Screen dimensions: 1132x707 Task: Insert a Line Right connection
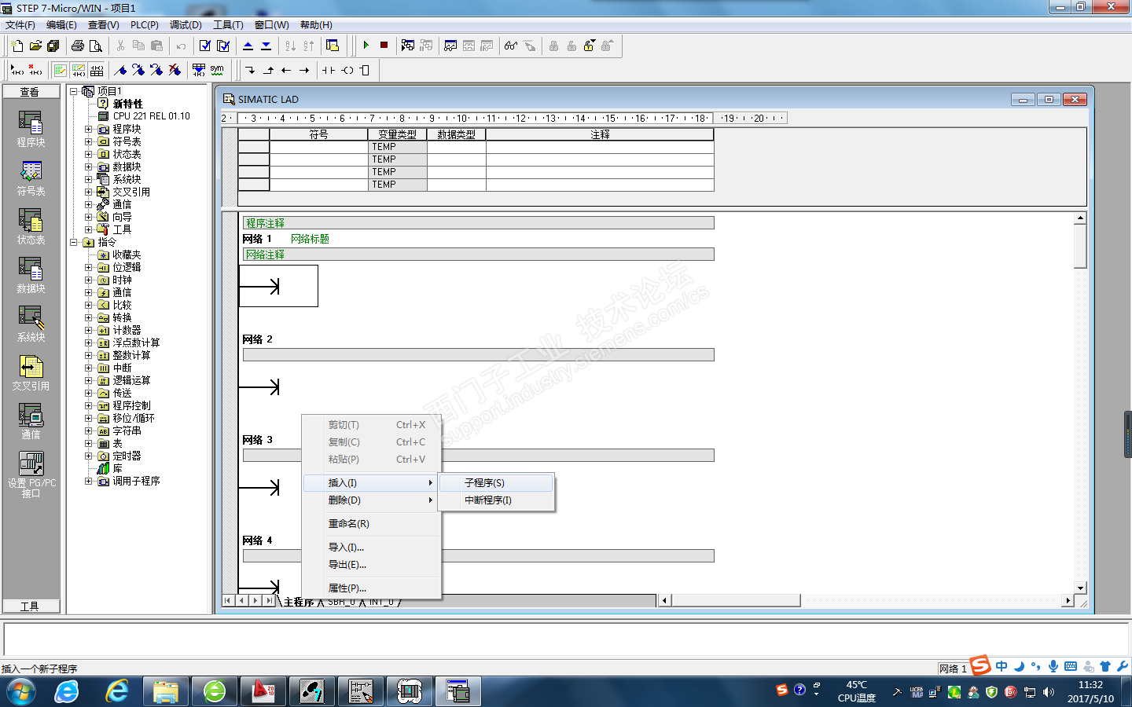(x=304, y=70)
